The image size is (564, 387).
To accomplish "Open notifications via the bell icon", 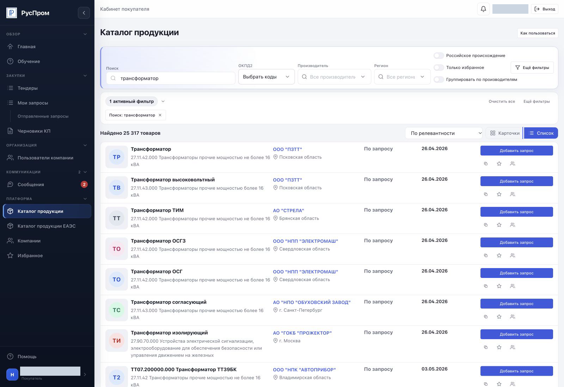I will pos(483,9).
